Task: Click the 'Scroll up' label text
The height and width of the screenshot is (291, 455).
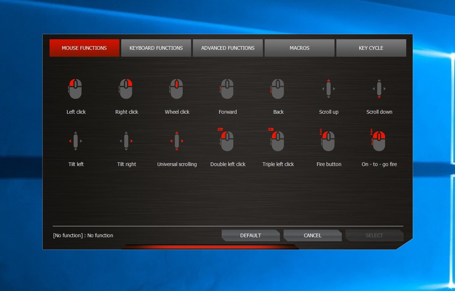Action: (x=329, y=112)
